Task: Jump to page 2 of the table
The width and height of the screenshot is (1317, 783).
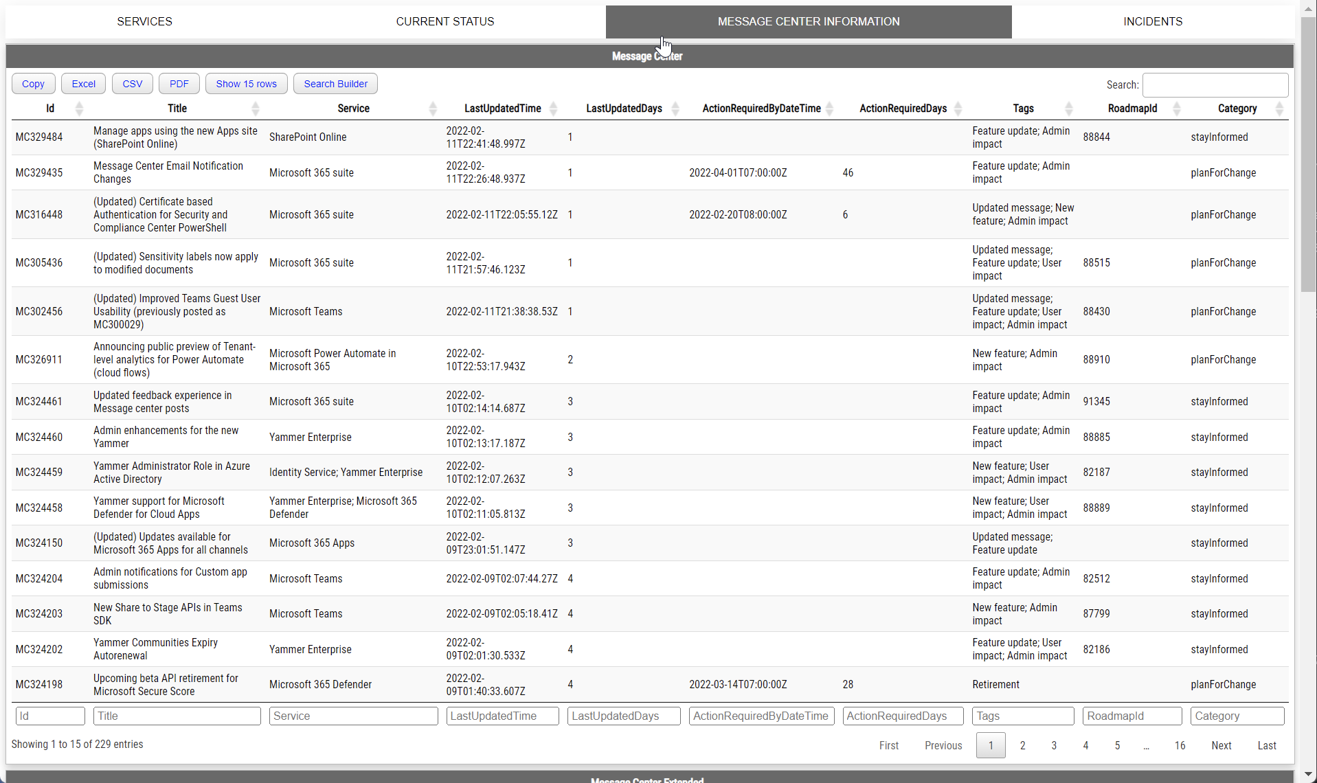Action: tap(1022, 745)
